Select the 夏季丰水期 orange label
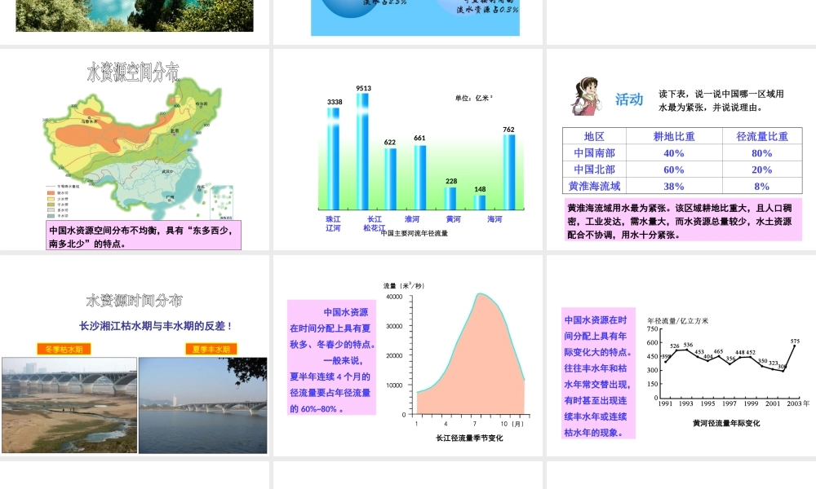 211,349
